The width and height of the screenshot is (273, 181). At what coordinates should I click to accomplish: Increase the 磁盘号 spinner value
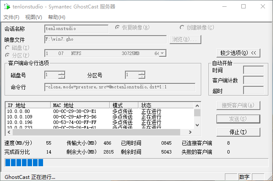tap(62, 73)
